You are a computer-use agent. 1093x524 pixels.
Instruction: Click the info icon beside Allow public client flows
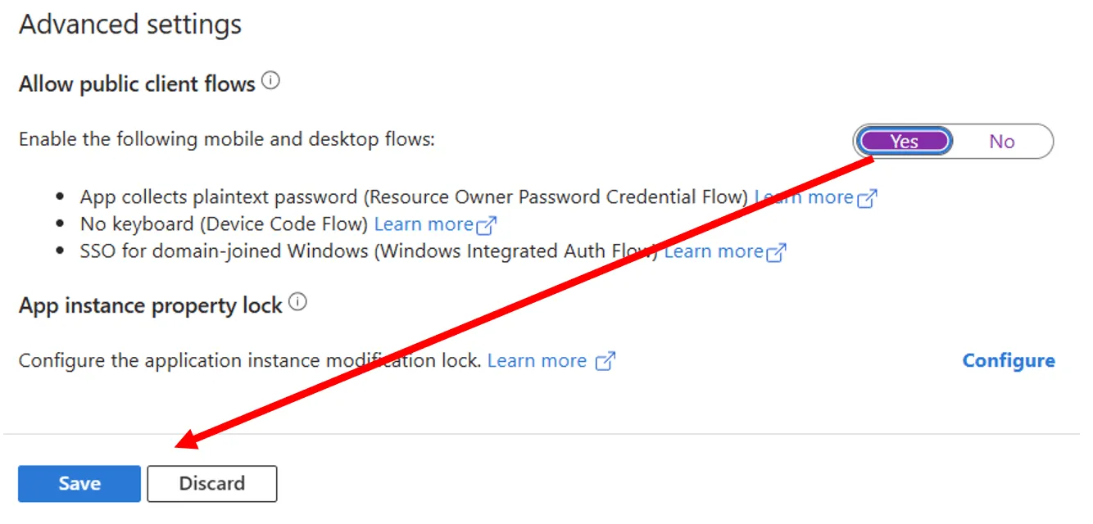tap(270, 79)
